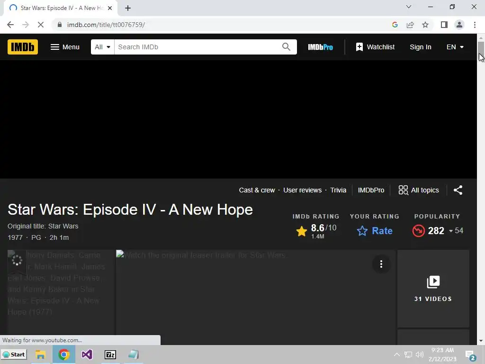The width and height of the screenshot is (485, 364).
Task: Share this page from the address bar
Action: (410, 25)
